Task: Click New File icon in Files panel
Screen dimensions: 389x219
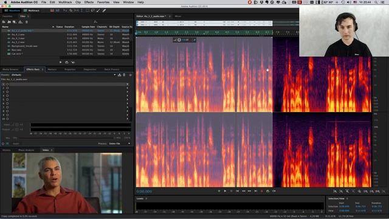Action: (15, 22)
